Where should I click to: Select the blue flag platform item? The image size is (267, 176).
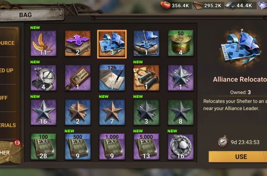coord(146,43)
